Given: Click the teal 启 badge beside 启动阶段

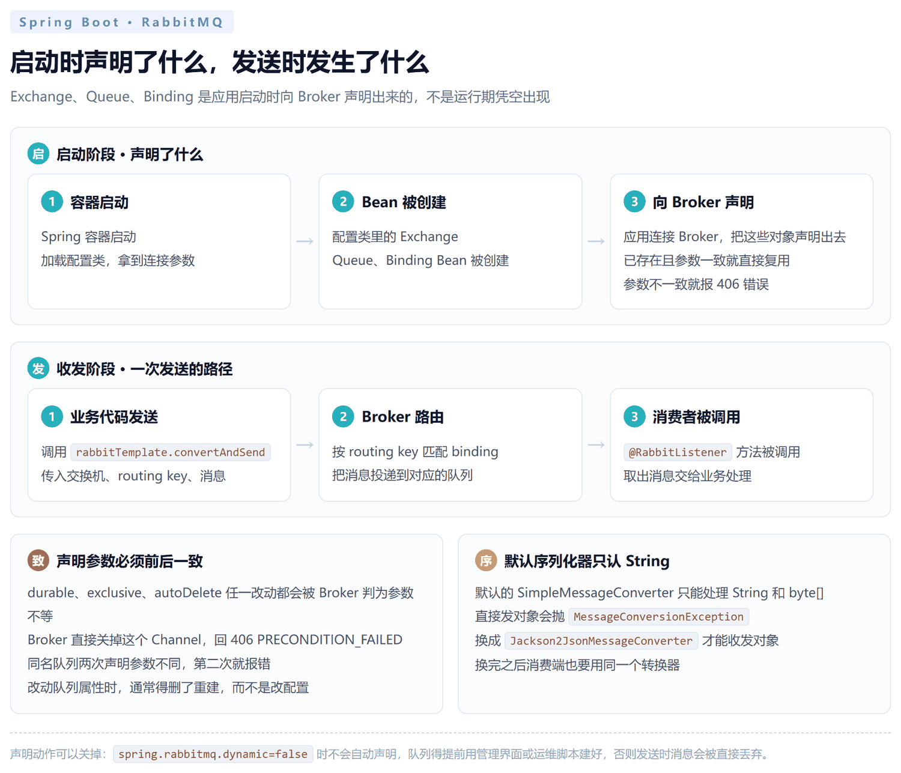Looking at the screenshot, I should [38, 154].
